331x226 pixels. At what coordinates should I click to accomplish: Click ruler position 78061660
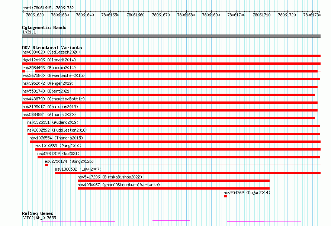[135, 15]
